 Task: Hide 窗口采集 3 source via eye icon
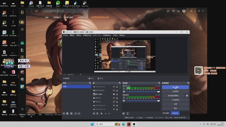(114, 94)
